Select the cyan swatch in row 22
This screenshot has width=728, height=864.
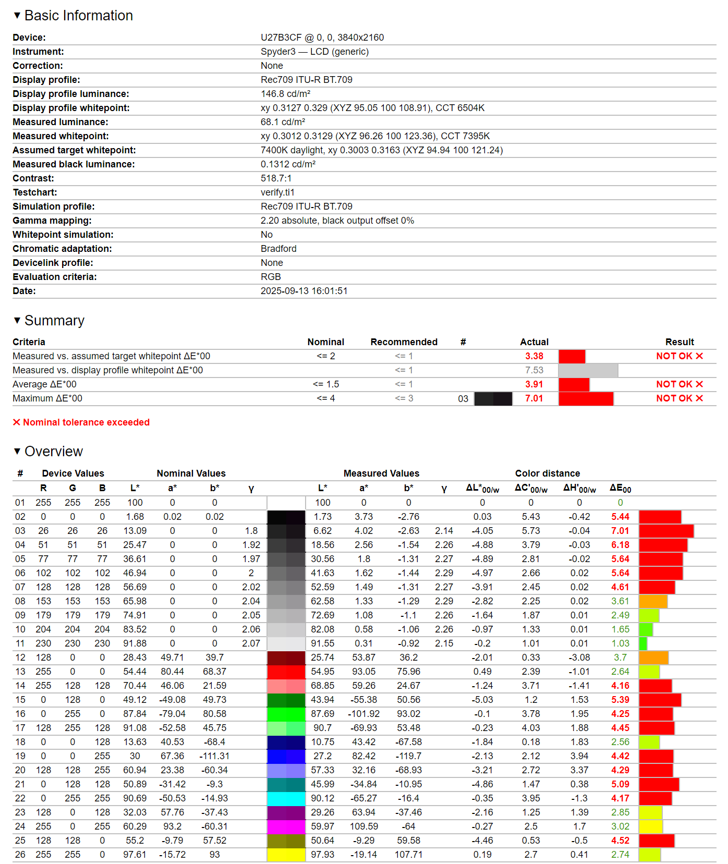pyautogui.click(x=286, y=798)
